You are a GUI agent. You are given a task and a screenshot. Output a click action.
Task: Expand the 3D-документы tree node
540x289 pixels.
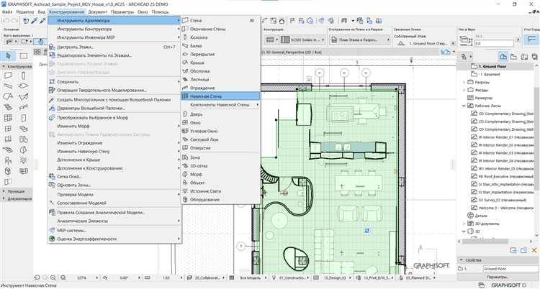pos(464,224)
